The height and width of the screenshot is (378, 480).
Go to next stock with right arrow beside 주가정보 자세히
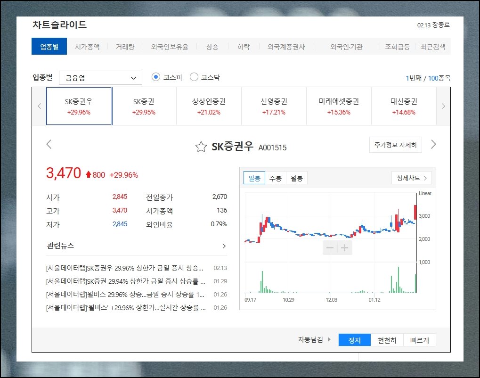point(433,144)
